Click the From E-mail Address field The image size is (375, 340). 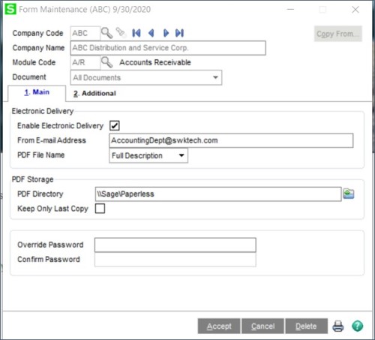(x=231, y=140)
